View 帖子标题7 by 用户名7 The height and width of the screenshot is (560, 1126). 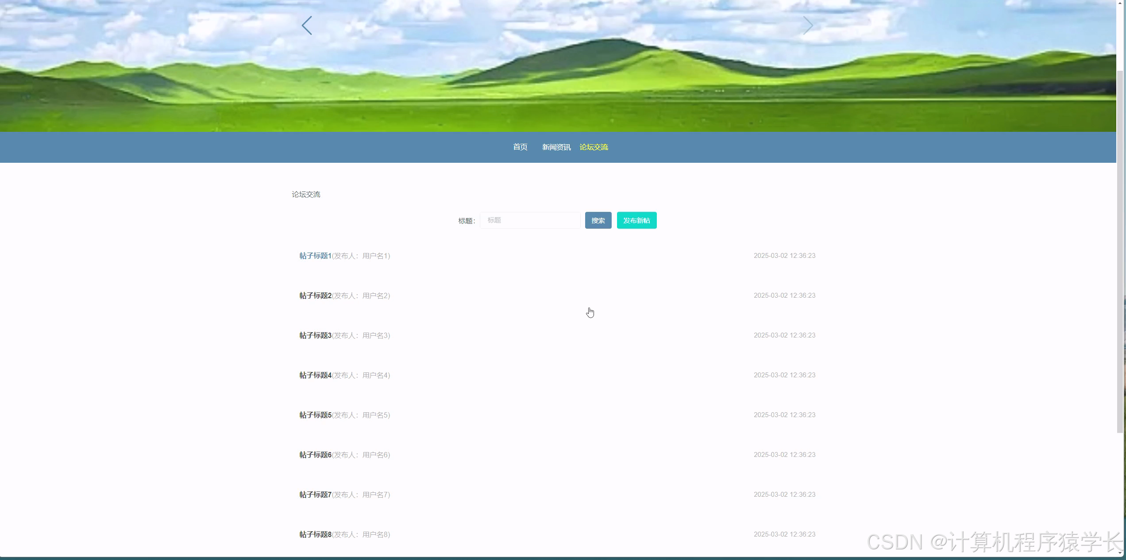tap(315, 494)
